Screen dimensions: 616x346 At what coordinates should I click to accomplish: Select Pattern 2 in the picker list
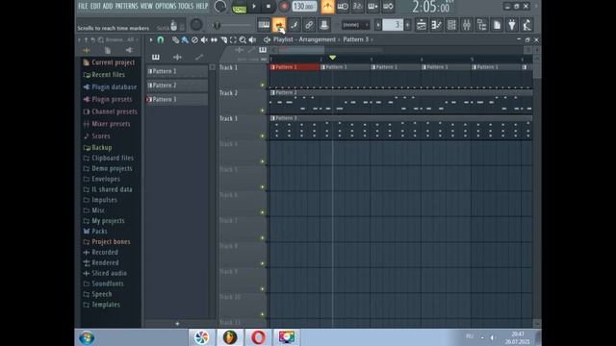point(177,86)
